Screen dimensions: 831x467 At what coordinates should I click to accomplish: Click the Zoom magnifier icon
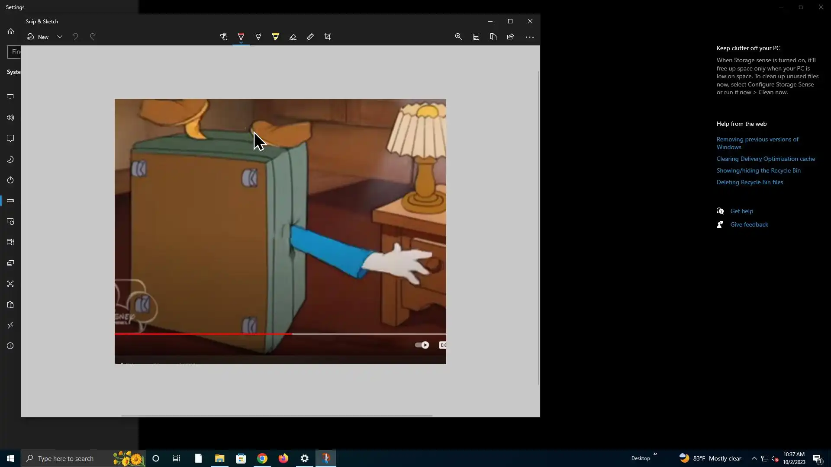point(459,37)
